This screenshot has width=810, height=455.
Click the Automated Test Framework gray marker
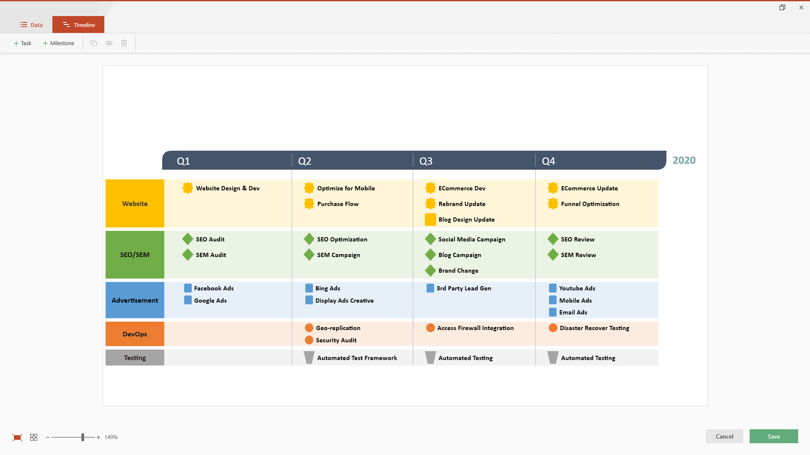click(309, 358)
